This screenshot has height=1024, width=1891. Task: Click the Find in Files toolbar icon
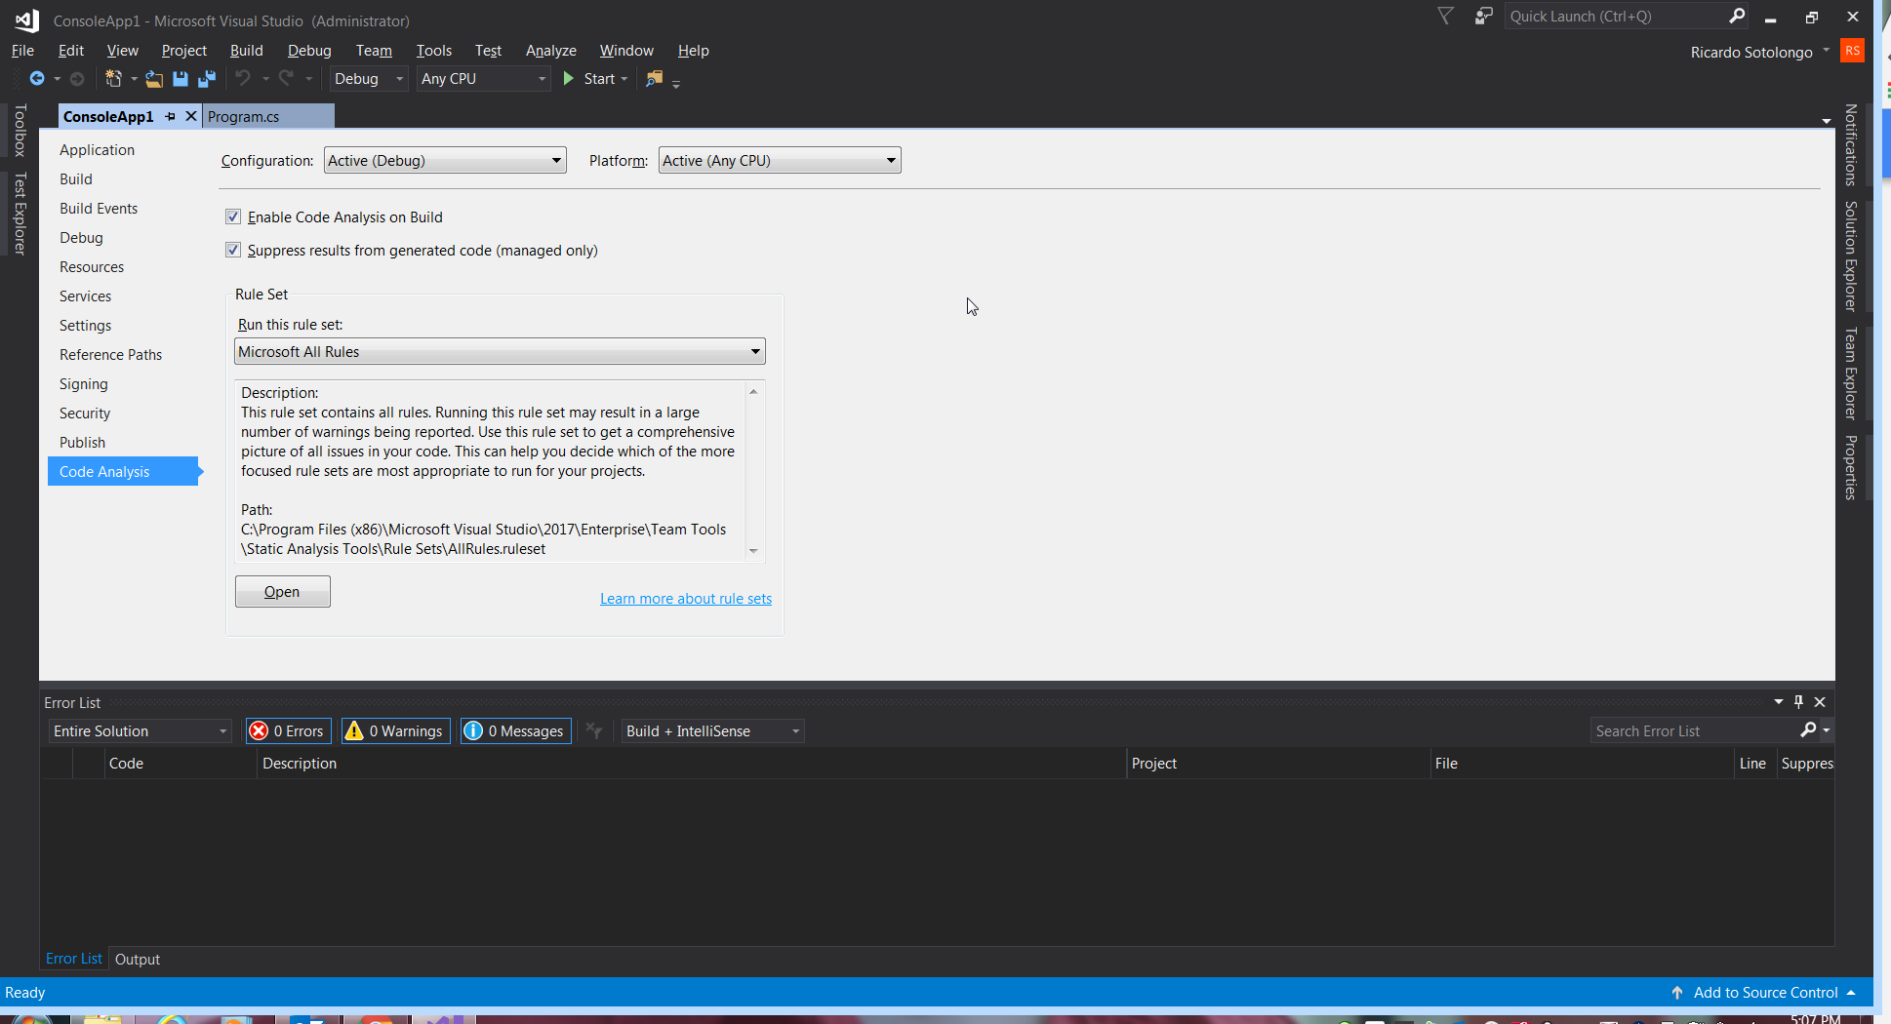click(x=655, y=79)
